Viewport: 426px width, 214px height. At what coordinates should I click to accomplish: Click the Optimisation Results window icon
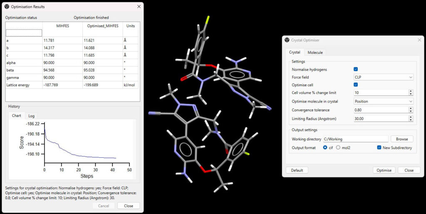(x=7, y=7)
